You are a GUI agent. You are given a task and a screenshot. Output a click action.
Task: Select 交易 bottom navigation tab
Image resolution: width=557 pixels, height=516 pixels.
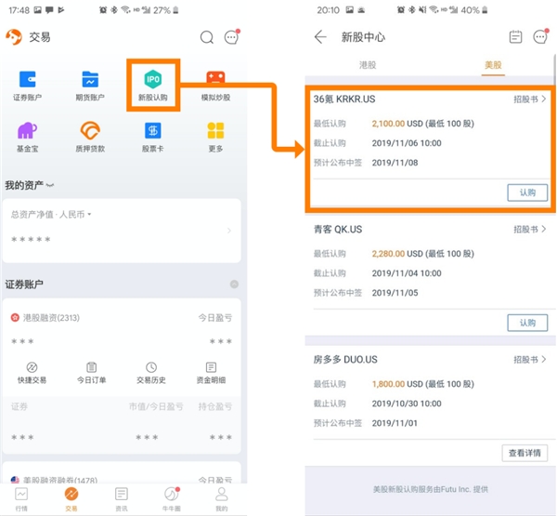coord(71,499)
